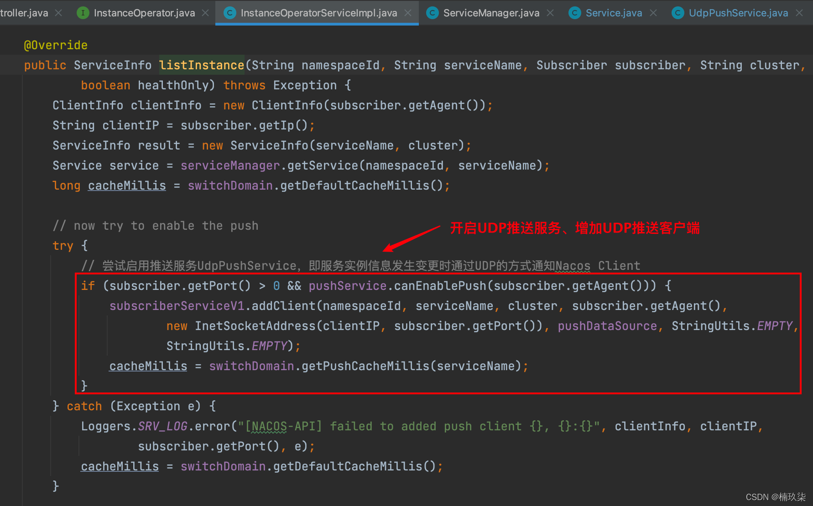Click pushDataSource argument
Image resolution: width=813 pixels, height=506 pixels.
tap(607, 326)
